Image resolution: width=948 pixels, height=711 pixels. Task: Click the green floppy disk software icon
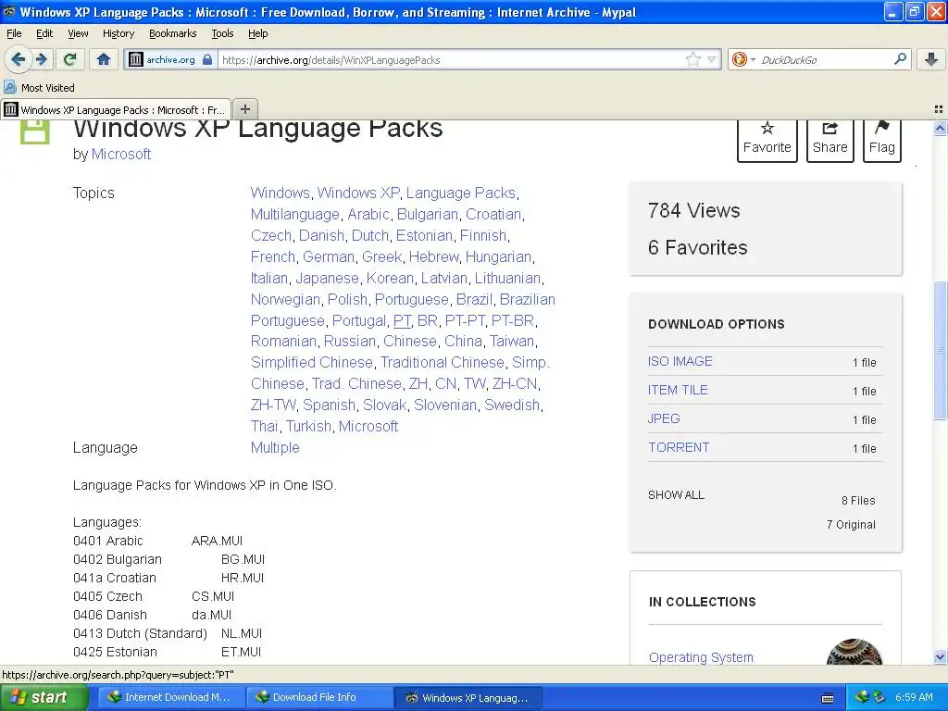click(35, 131)
